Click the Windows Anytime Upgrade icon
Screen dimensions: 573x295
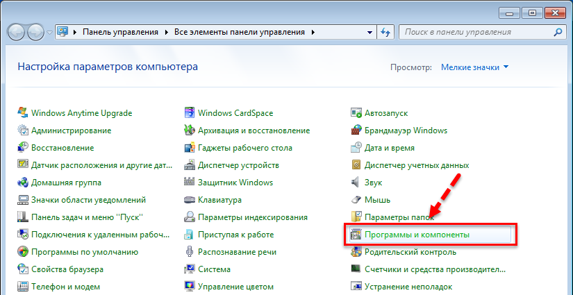[23, 113]
